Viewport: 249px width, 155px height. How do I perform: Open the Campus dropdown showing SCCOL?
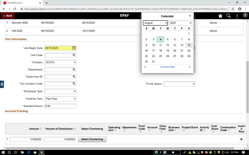[60, 62]
